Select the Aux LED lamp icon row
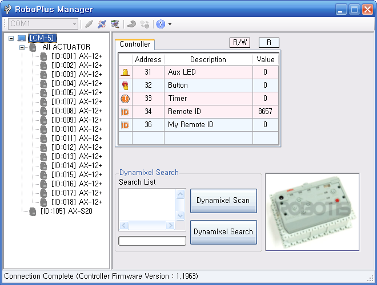 pos(125,72)
